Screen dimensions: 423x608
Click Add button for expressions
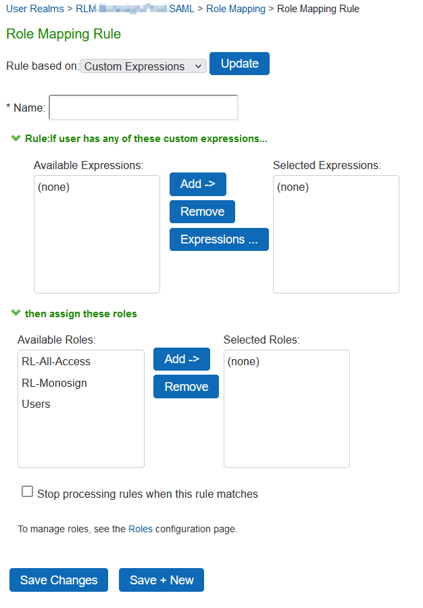tap(197, 184)
